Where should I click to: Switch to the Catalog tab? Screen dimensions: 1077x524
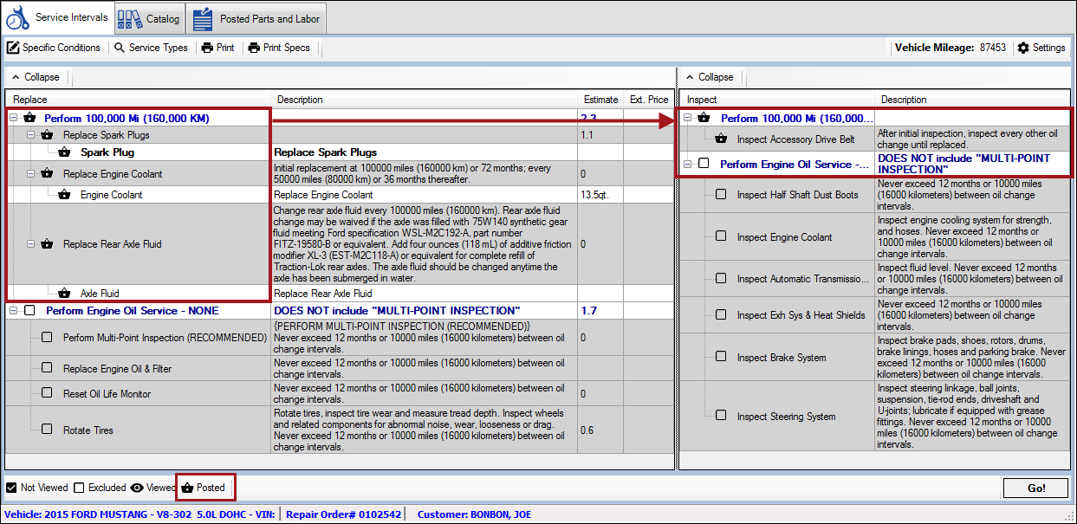(x=149, y=17)
